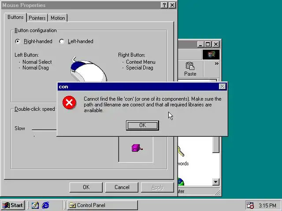
Task: Open the Start menu
Action: 13,205
